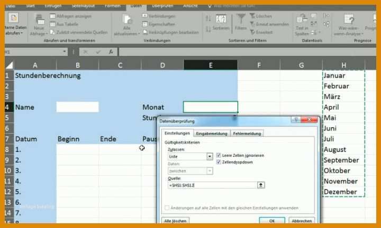Screen dimensions: 381x228
Task: Open the Fehlermeldung dialog tab
Action: pyautogui.click(x=247, y=134)
